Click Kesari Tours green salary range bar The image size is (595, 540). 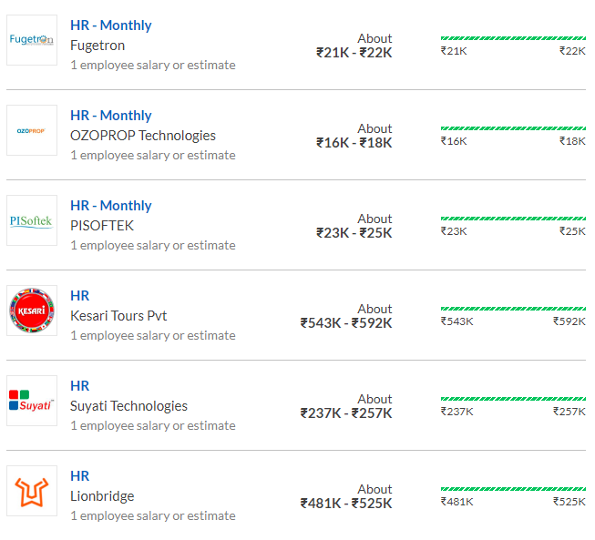click(x=513, y=309)
